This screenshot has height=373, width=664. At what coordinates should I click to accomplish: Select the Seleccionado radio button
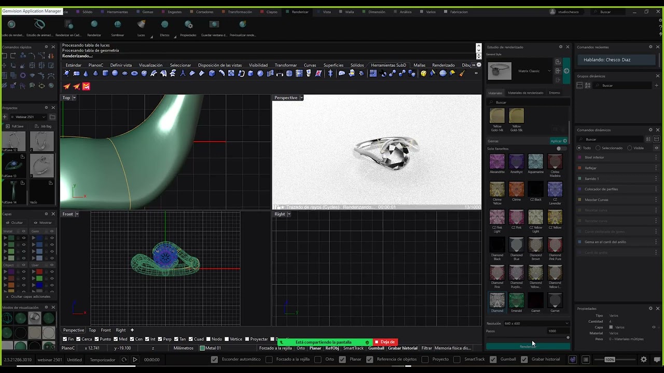[x=599, y=148]
